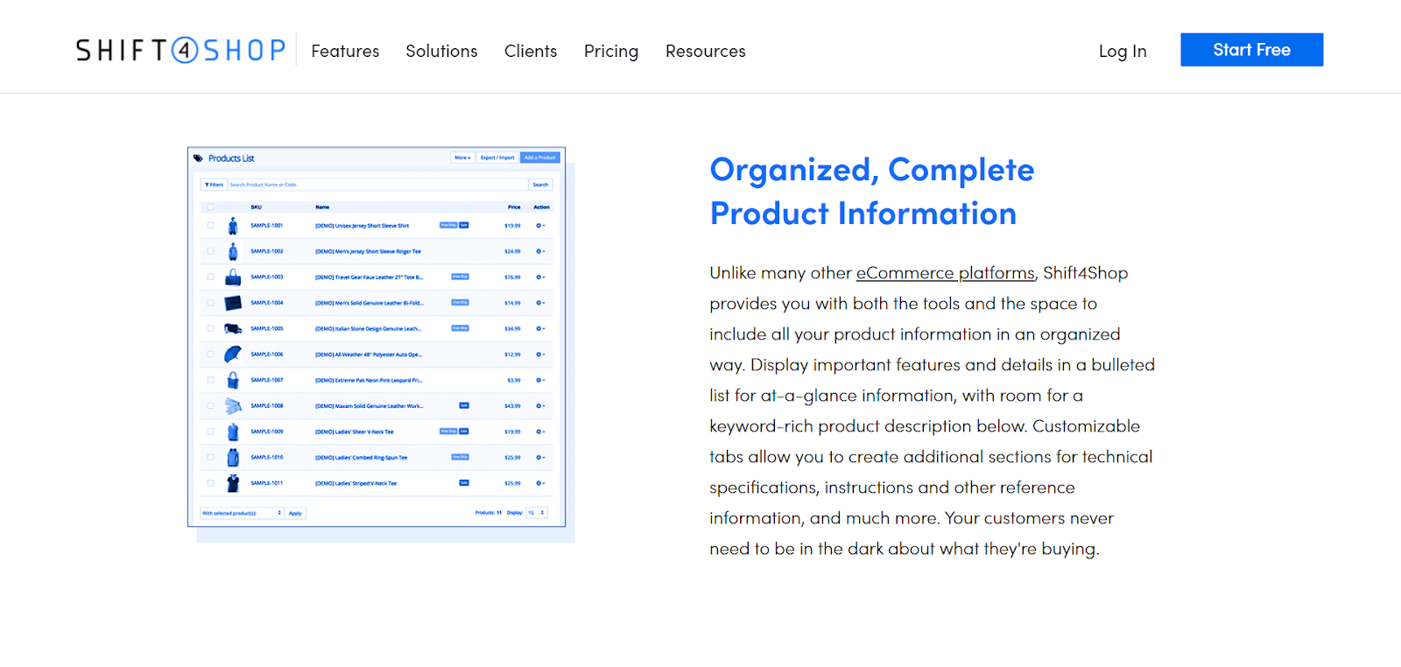Open the gear action menu for SAMPLE-1009

coord(540,432)
